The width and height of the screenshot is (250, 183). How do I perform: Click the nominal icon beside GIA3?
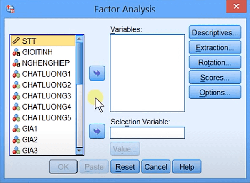(16, 151)
